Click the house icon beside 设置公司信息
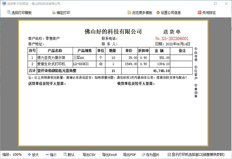232x159 pixels. (x=158, y=13)
